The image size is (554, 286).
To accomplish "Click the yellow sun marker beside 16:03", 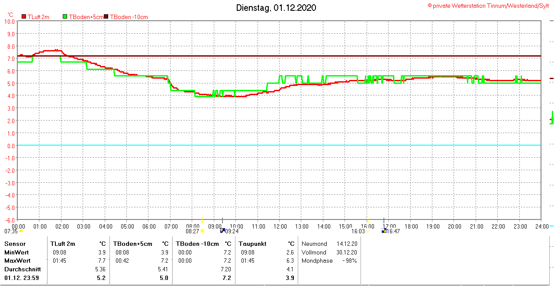I will [368, 231].
